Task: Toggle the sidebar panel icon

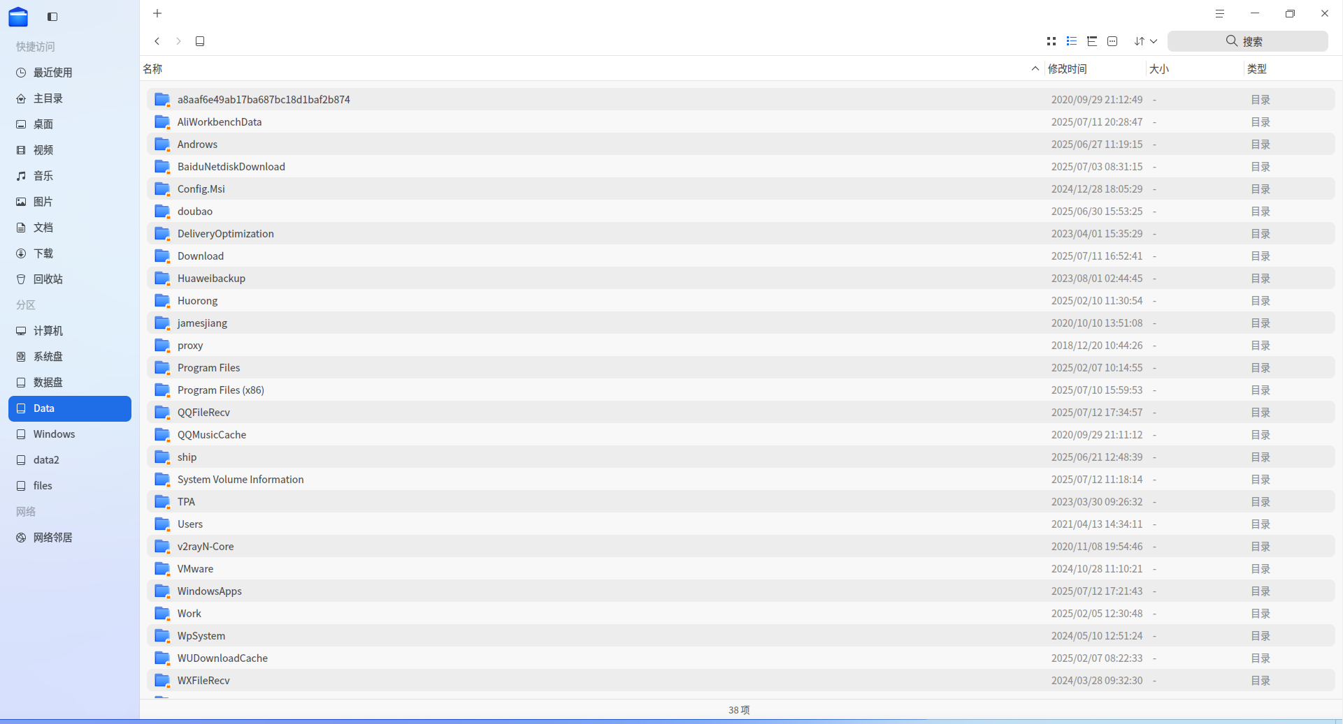Action: point(52,17)
